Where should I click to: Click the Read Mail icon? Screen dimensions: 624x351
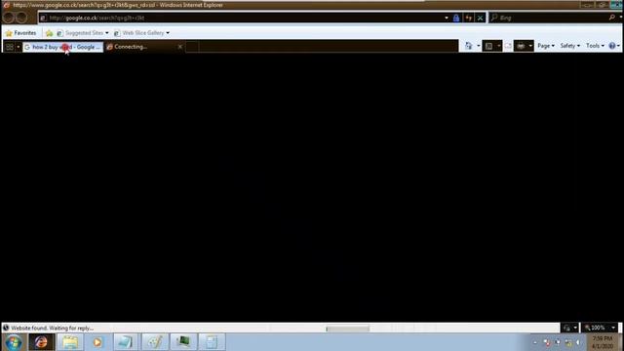tap(508, 46)
